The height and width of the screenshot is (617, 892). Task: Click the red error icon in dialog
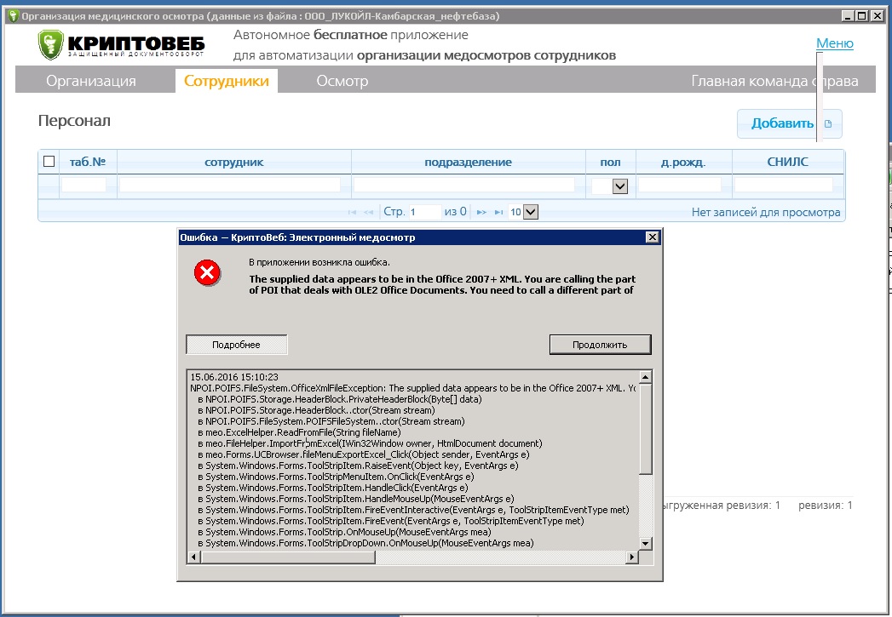point(207,273)
